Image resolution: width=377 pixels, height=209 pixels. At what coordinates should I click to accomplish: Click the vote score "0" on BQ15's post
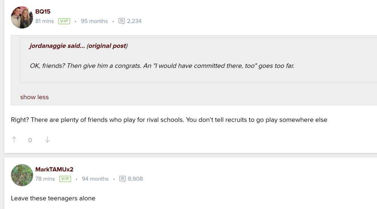[x=30, y=140]
